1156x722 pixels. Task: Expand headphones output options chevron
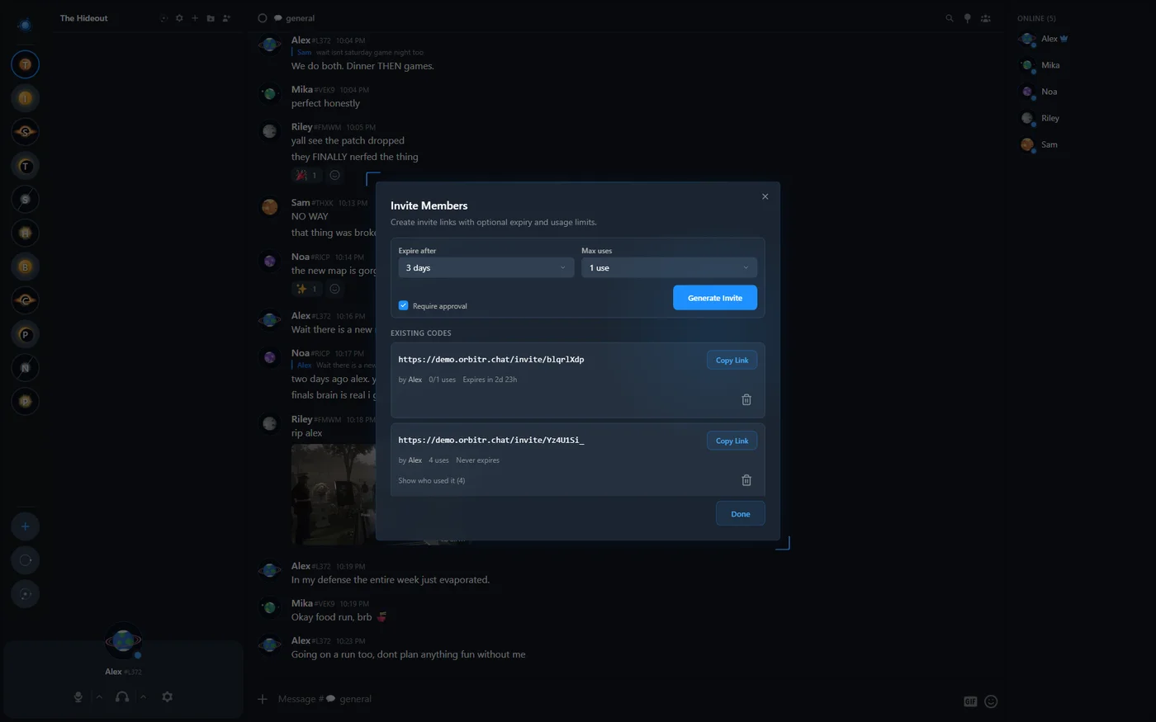pyautogui.click(x=143, y=696)
